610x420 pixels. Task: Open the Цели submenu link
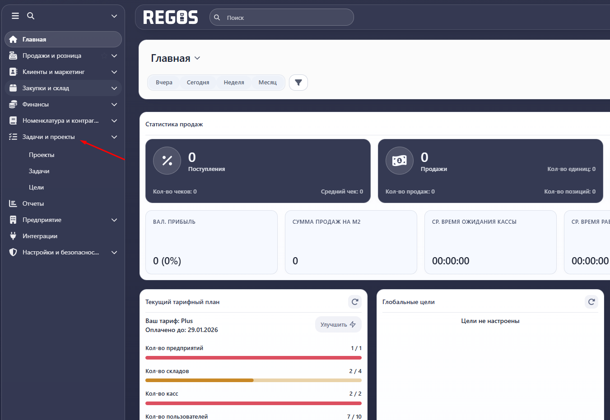pyautogui.click(x=36, y=187)
